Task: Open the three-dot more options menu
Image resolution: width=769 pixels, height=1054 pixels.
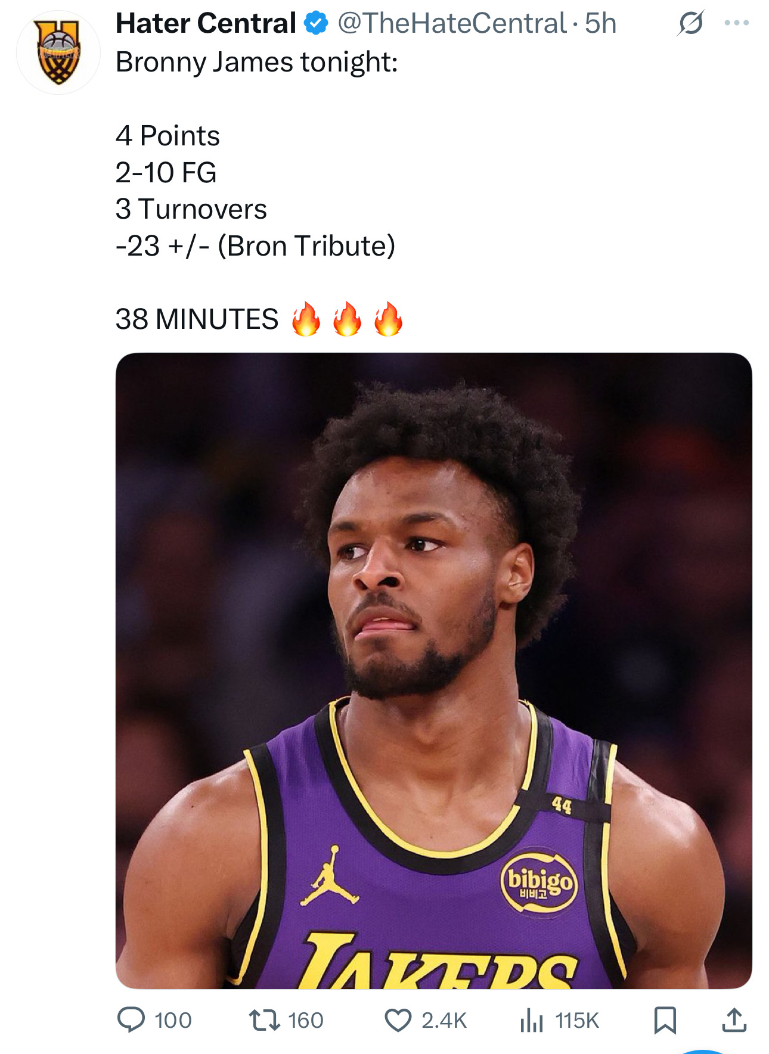Action: (736, 23)
